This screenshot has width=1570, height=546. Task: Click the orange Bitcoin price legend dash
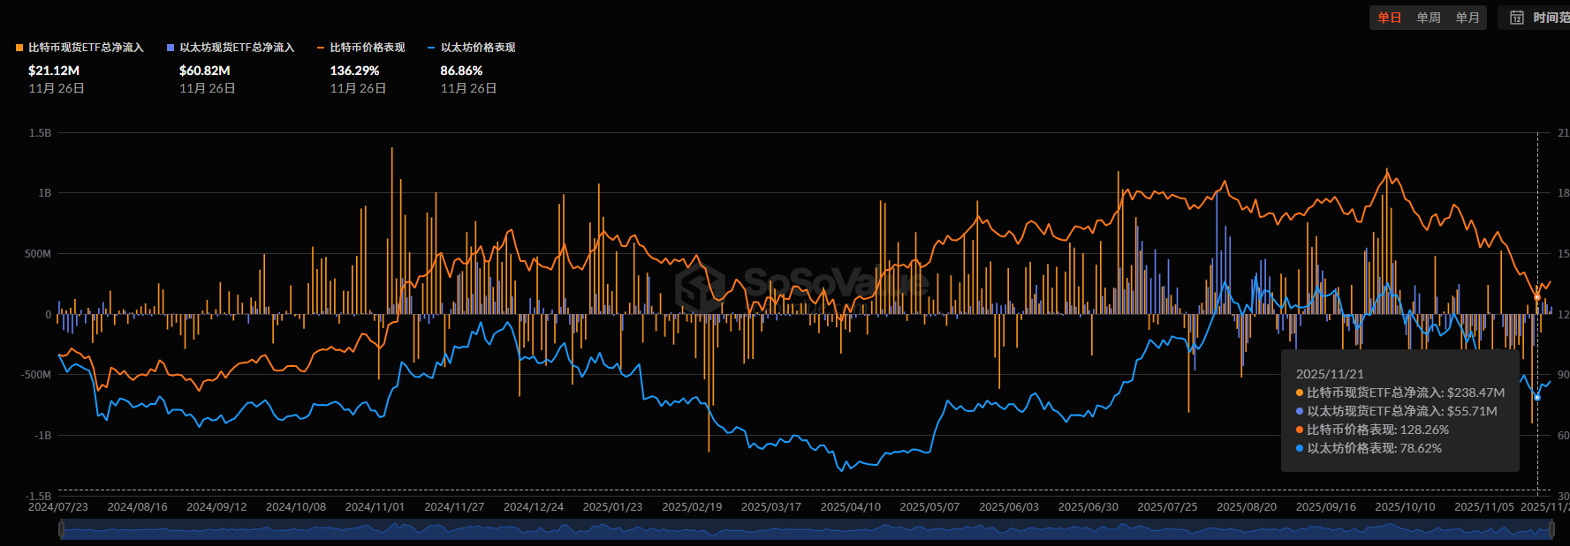[321, 48]
